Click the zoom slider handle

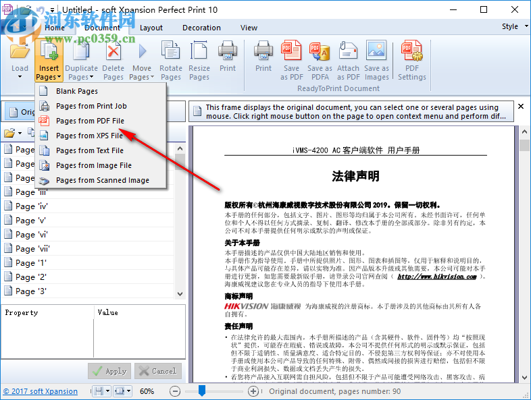click(x=202, y=390)
